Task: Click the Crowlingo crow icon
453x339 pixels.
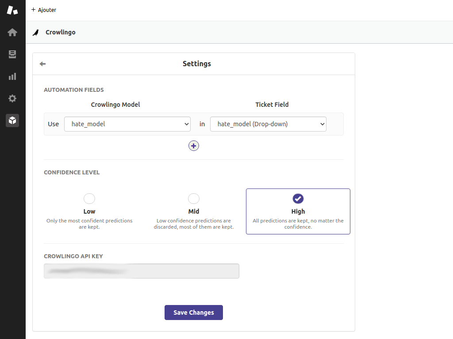Action: 36,32
